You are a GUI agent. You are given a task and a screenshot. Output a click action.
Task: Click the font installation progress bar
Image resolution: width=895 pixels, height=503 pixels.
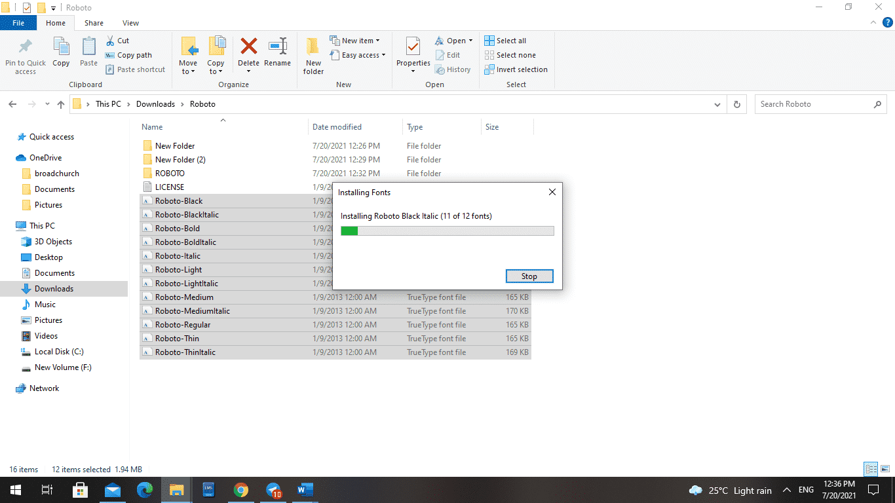[x=447, y=231]
